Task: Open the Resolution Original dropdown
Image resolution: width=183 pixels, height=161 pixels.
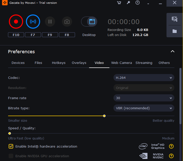Action: [x=144, y=88]
